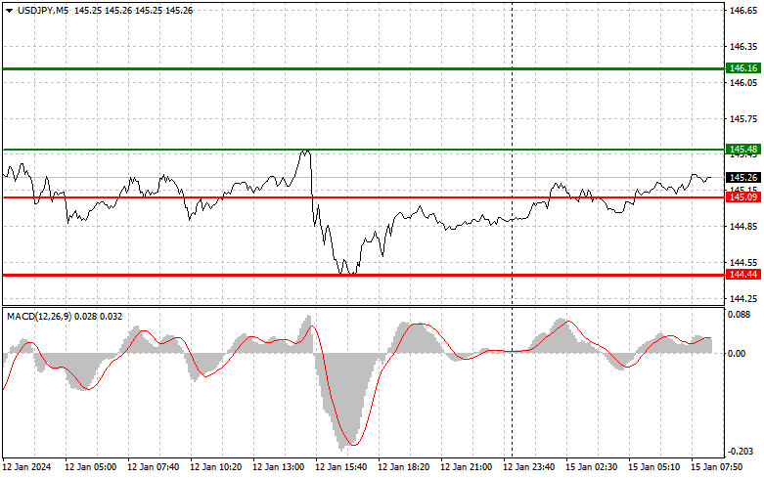The width and height of the screenshot is (764, 478).
Task: Click the 12 Jan 13:00 time label
Action: pos(278,467)
